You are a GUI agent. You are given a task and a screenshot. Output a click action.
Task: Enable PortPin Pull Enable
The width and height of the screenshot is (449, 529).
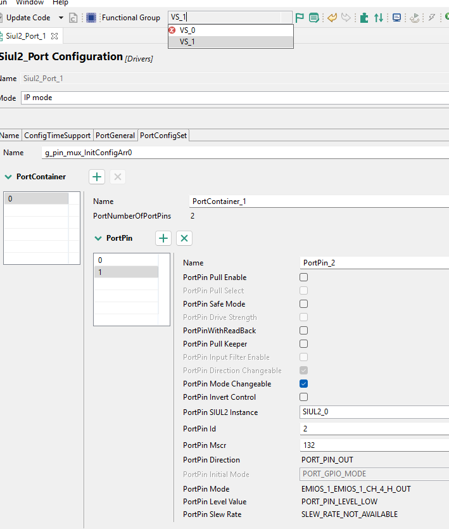(x=303, y=277)
